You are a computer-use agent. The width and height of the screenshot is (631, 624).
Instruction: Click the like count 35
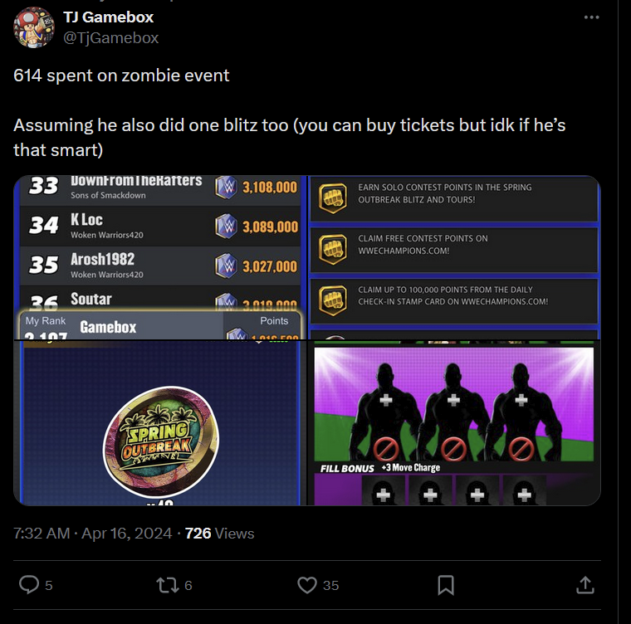(330, 585)
